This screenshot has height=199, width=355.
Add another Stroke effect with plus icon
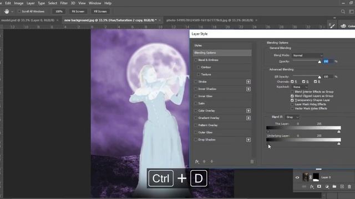pyautogui.click(x=248, y=82)
